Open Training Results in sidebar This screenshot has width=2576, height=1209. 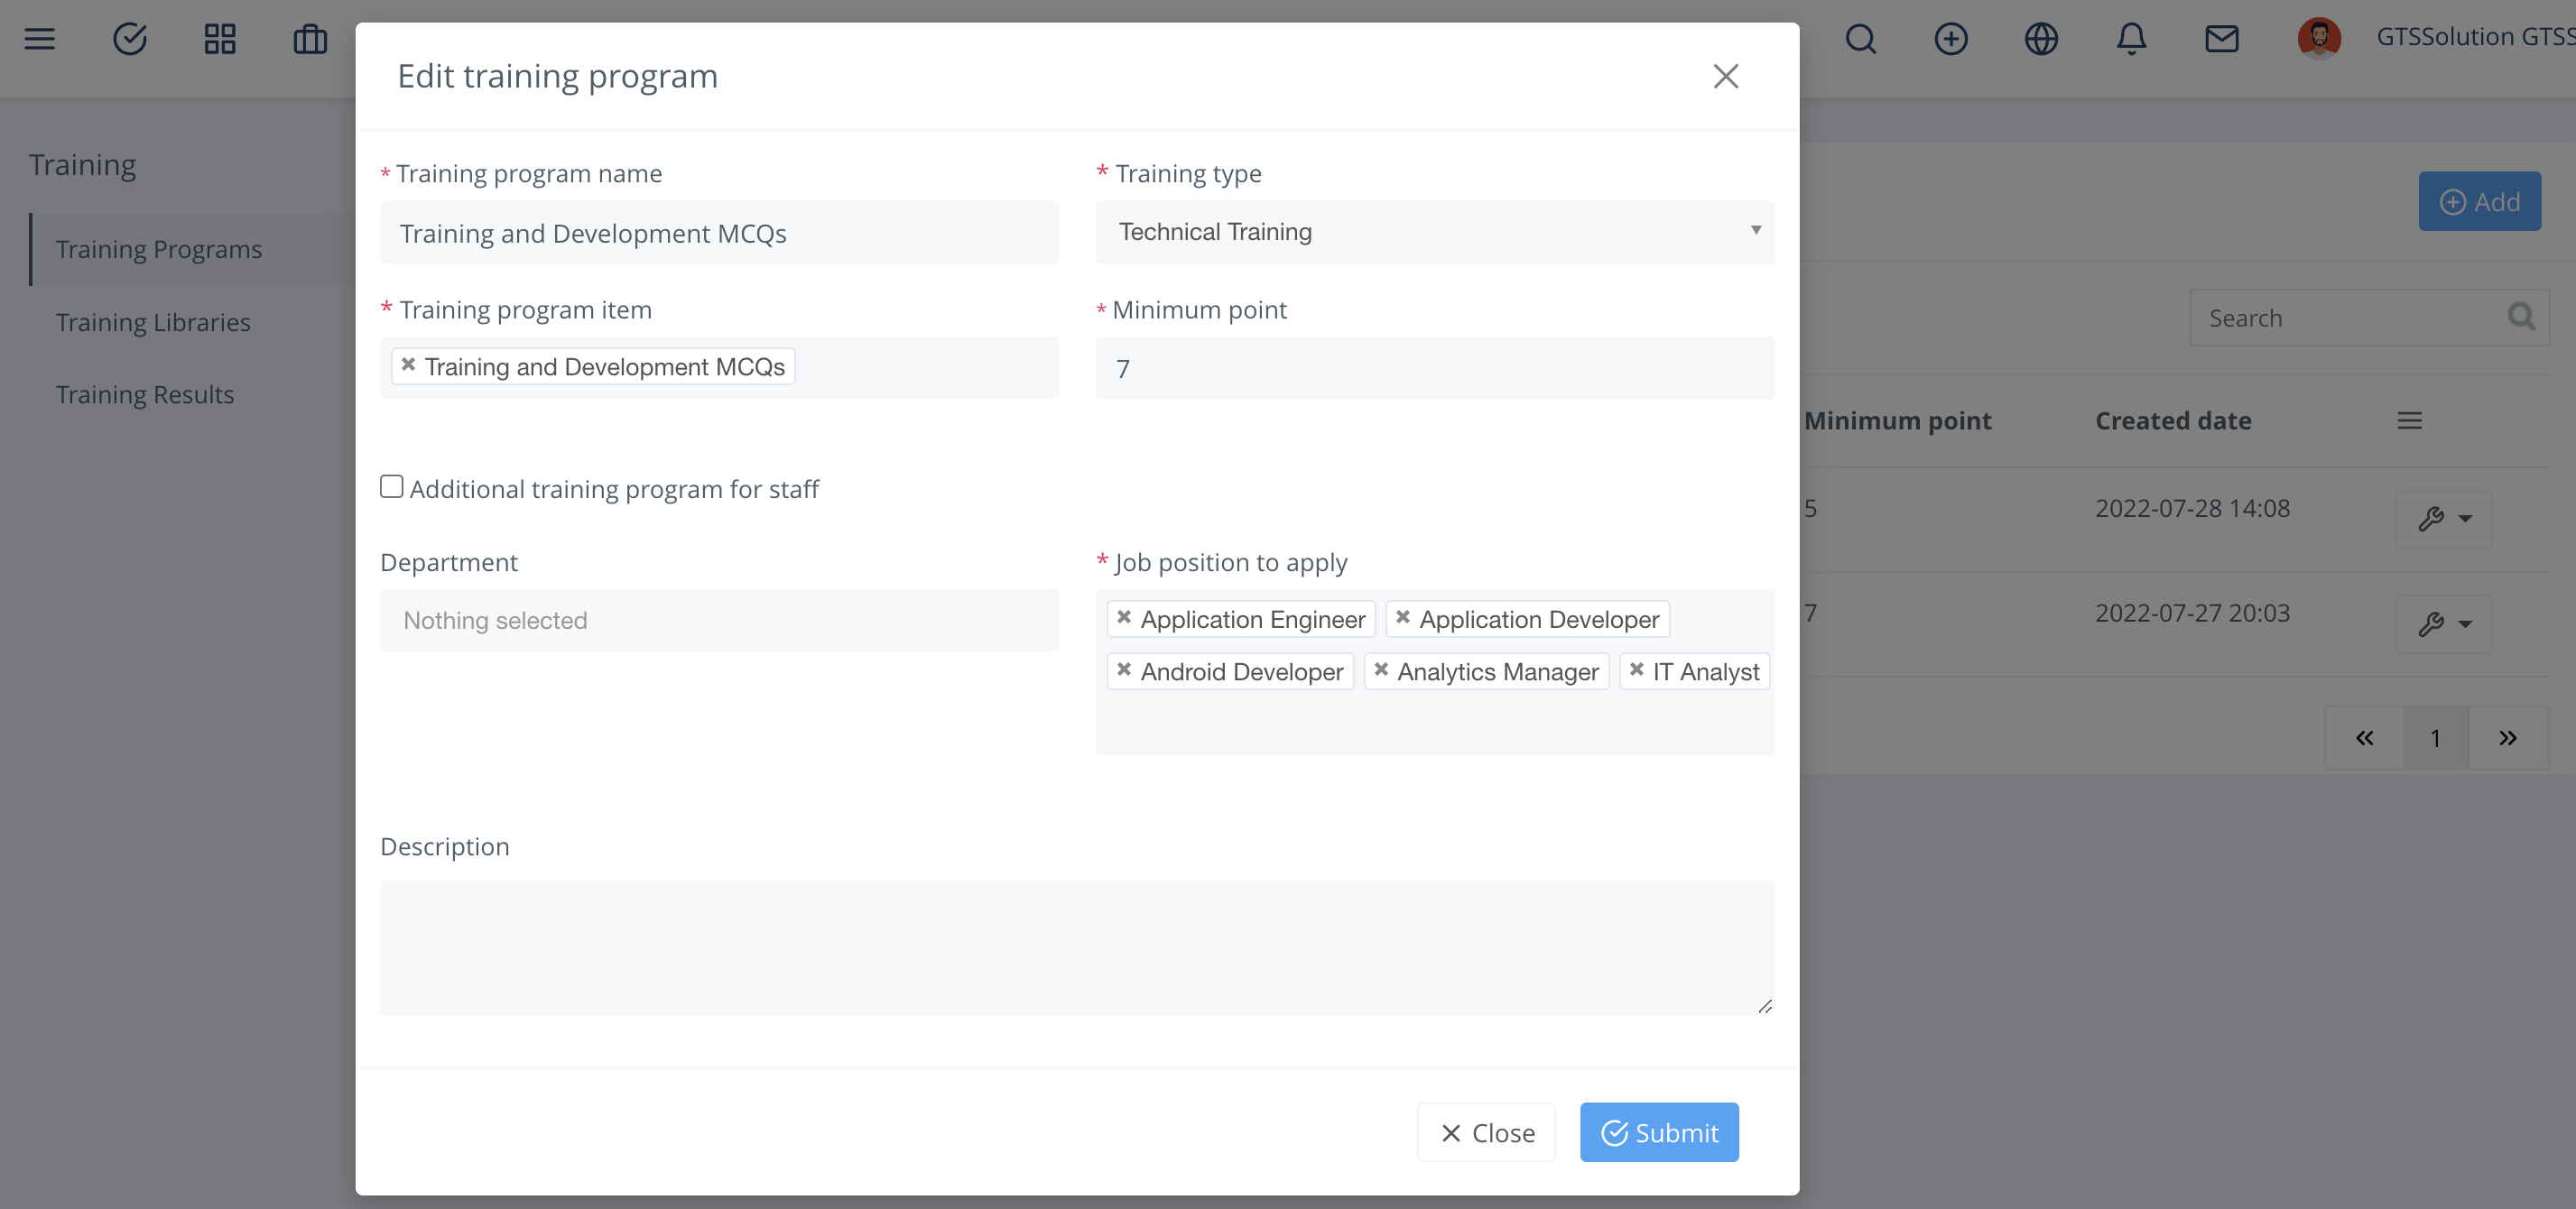tap(145, 394)
